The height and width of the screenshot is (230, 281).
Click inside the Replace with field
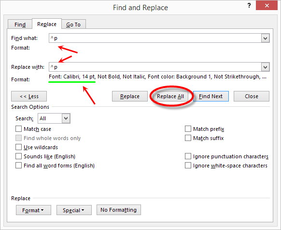(x=155, y=67)
